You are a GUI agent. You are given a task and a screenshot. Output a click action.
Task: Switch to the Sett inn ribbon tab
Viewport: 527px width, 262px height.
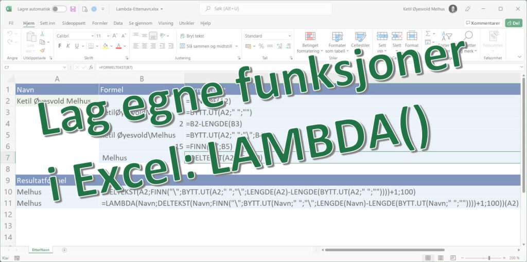click(x=47, y=23)
